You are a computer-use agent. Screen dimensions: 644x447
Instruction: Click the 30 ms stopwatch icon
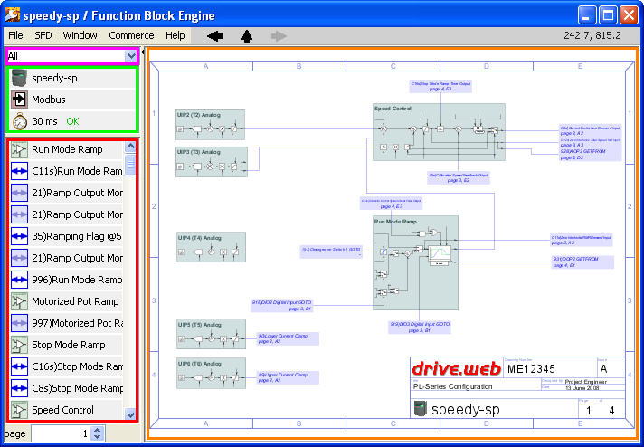coord(19,121)
